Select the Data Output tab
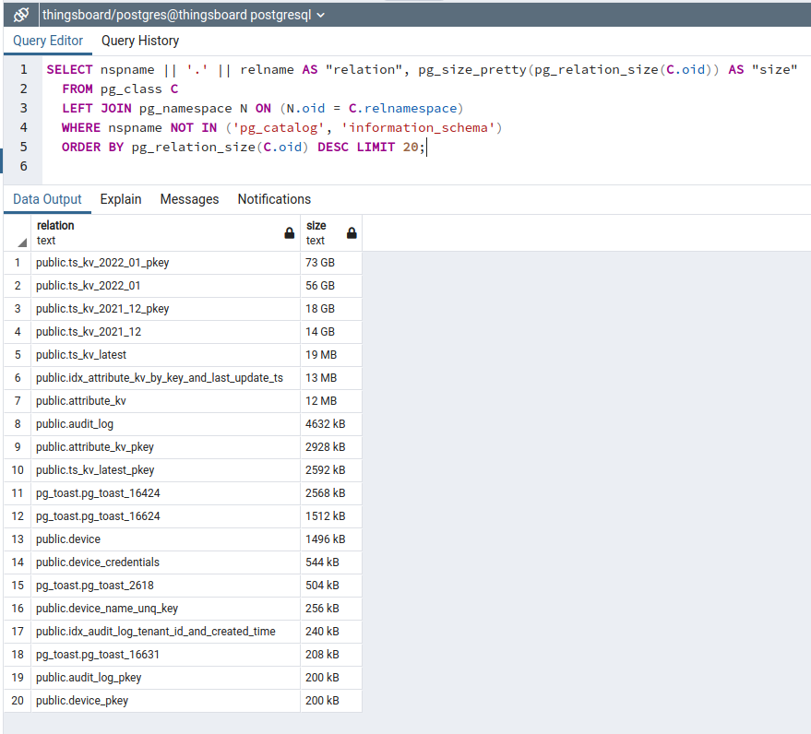This screenshot has height=734, width=811. [47, 199]
